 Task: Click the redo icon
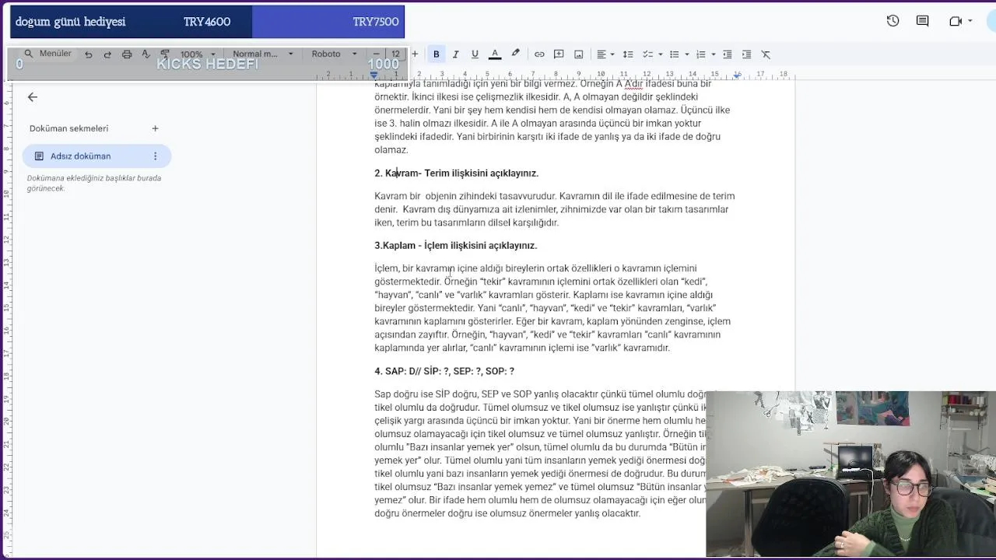tap(107, 54)
